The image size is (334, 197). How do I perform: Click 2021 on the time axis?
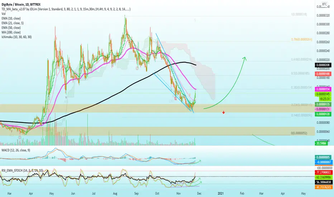[221, 193]
